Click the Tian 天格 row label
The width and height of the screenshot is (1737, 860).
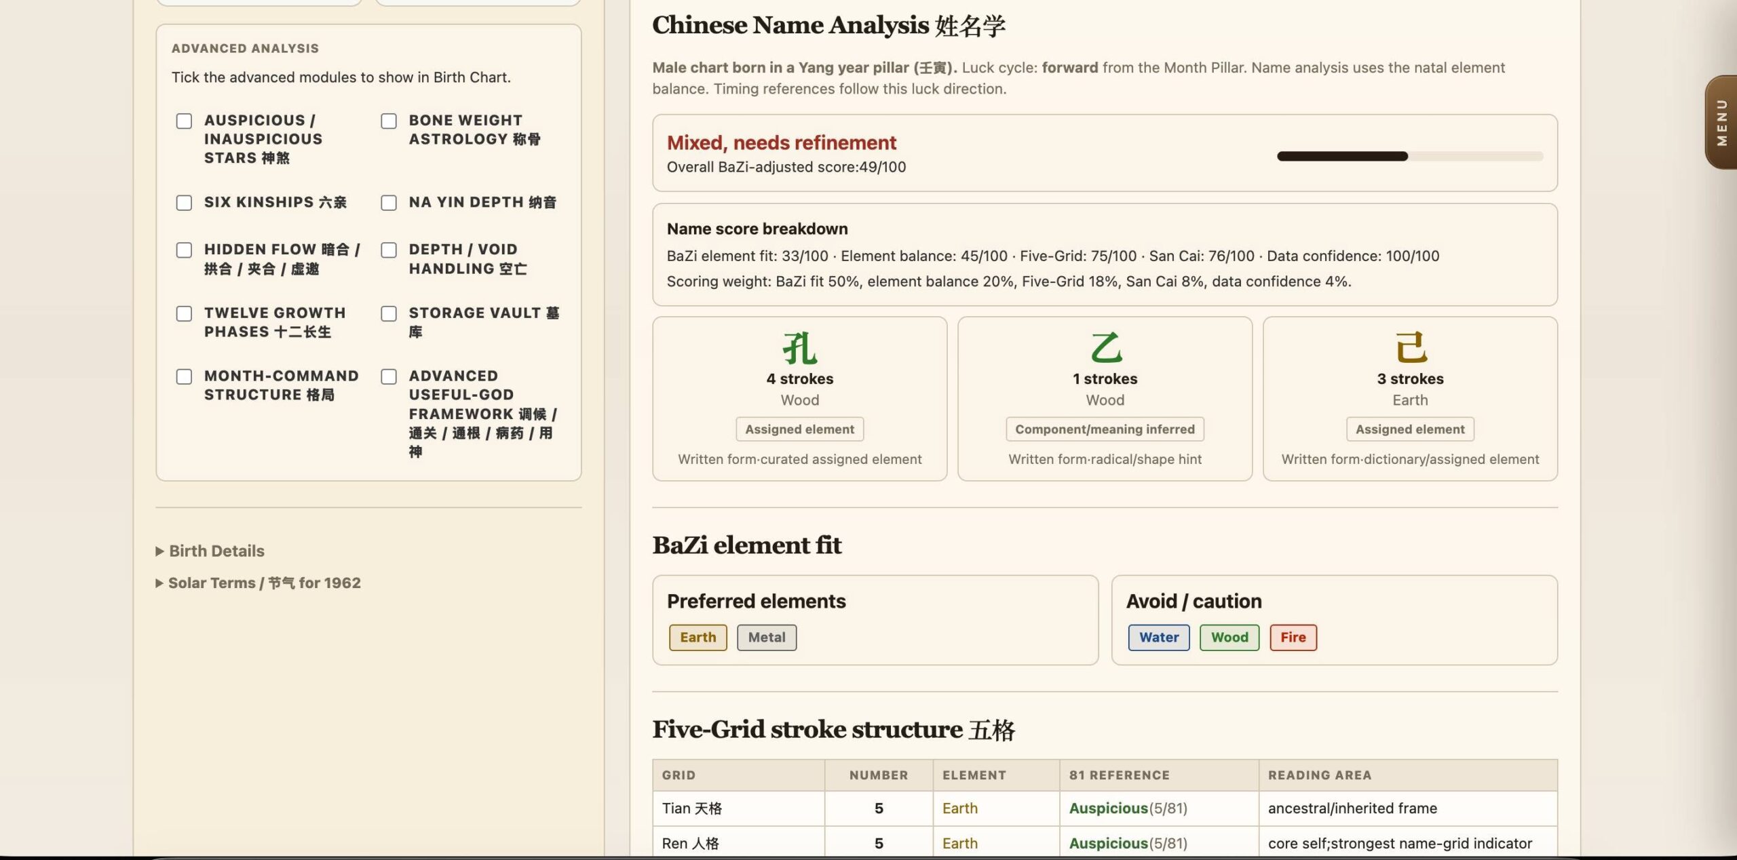tap(692, 808)
